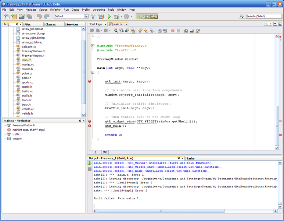Switch to the Classes tab
The width and height of the screenshot is (284, 221).
click(x=54, y=24)
